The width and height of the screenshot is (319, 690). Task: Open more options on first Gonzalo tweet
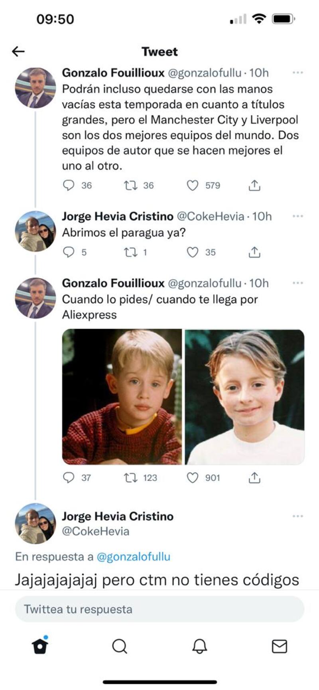click(297, 73)
